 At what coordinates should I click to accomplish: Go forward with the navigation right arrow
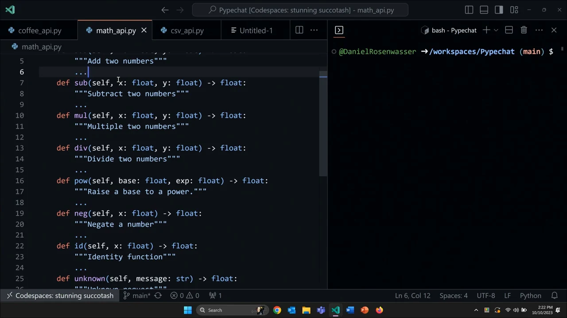tap(180, 10)
